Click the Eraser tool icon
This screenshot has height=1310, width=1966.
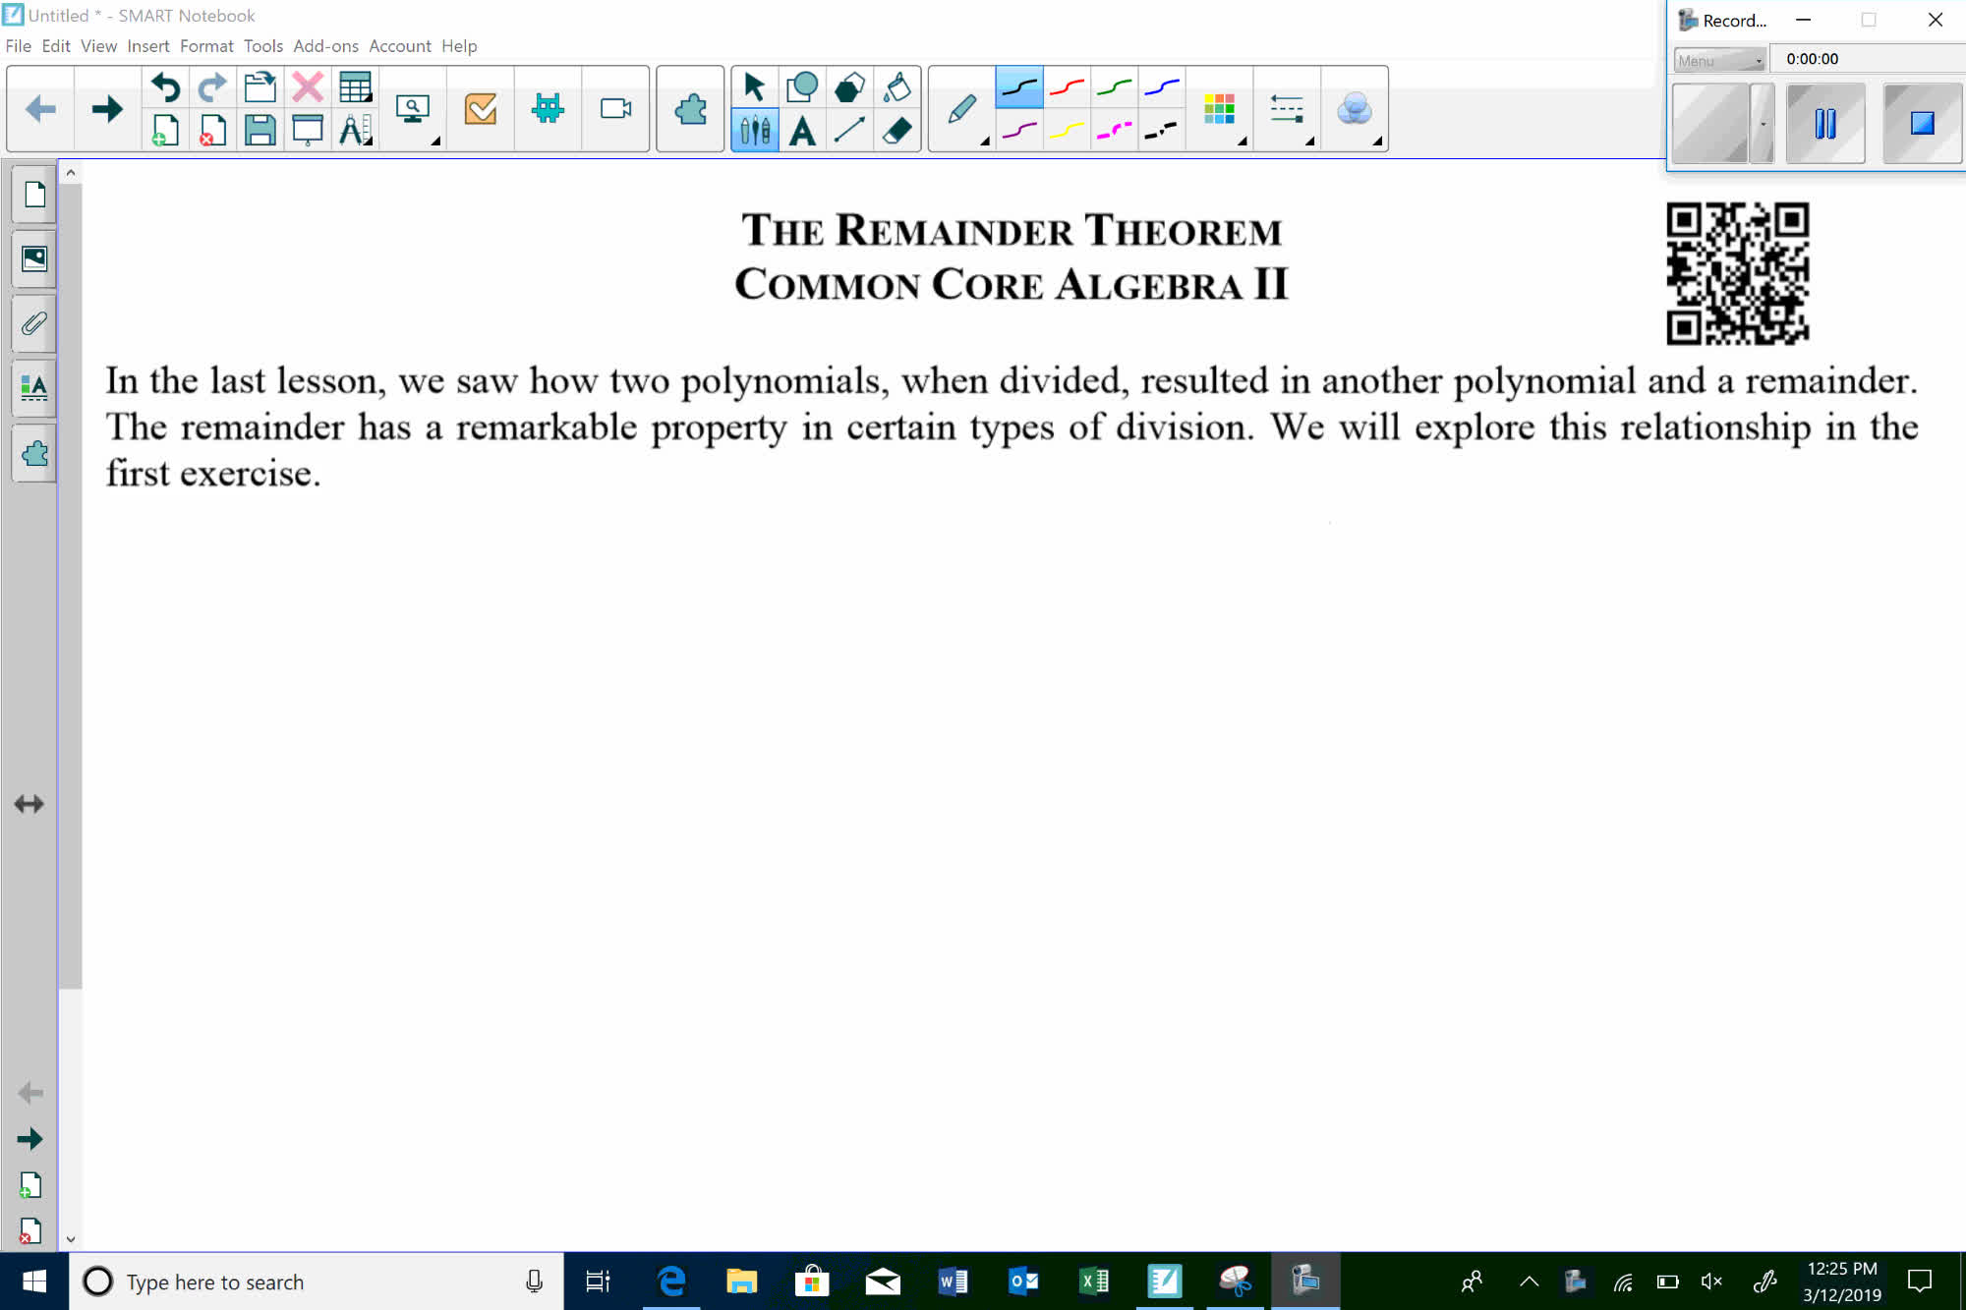pyautogui.click(x=898, y=130)
